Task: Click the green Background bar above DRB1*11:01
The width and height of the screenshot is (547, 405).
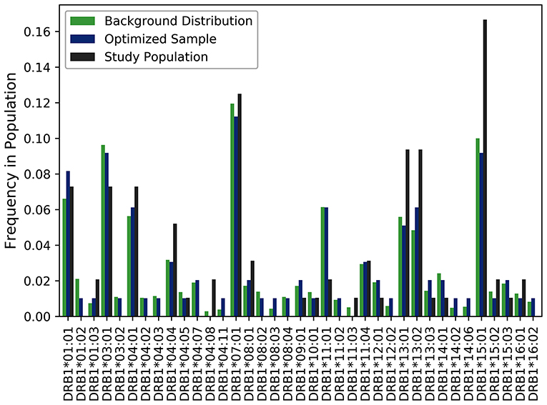Action: pos(322,261)
